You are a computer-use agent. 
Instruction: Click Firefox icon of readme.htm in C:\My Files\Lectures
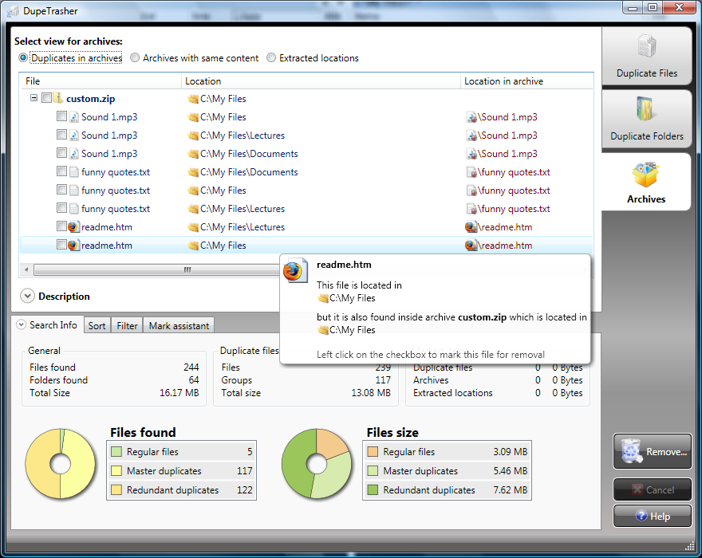(73, 227)
